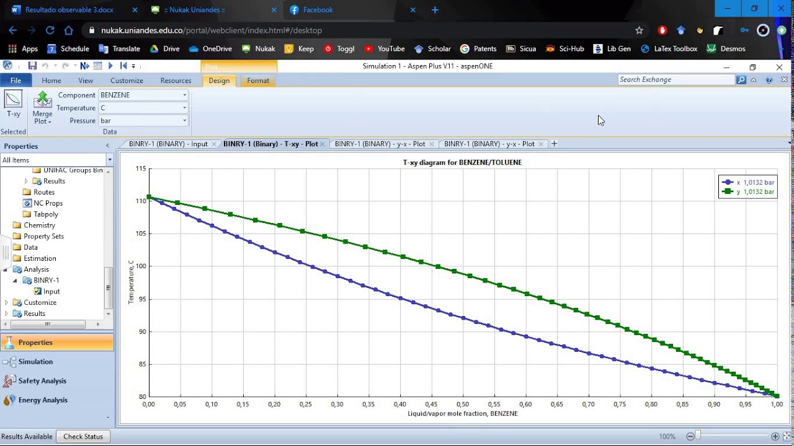Save the simulation with the floppy icon

pos(32,66)
